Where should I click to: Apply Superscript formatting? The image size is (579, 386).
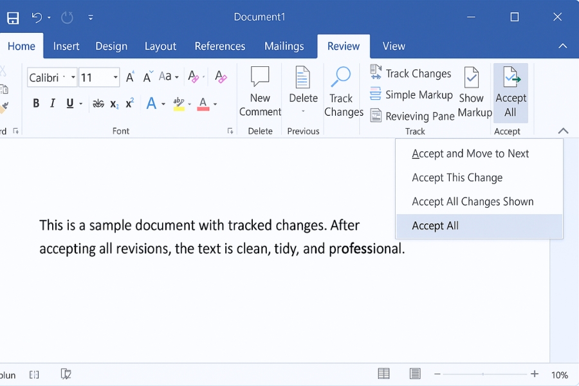click(129, 103)
